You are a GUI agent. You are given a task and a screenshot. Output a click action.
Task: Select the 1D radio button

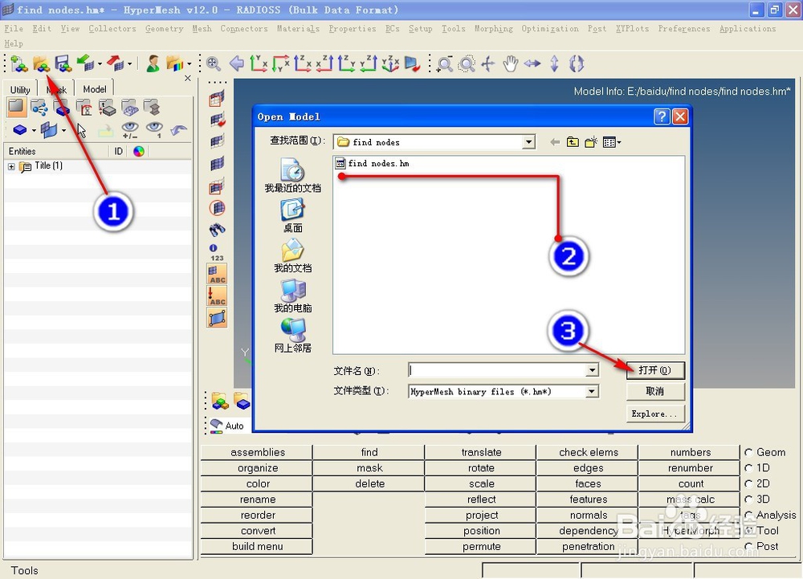(x=748, y=468)
